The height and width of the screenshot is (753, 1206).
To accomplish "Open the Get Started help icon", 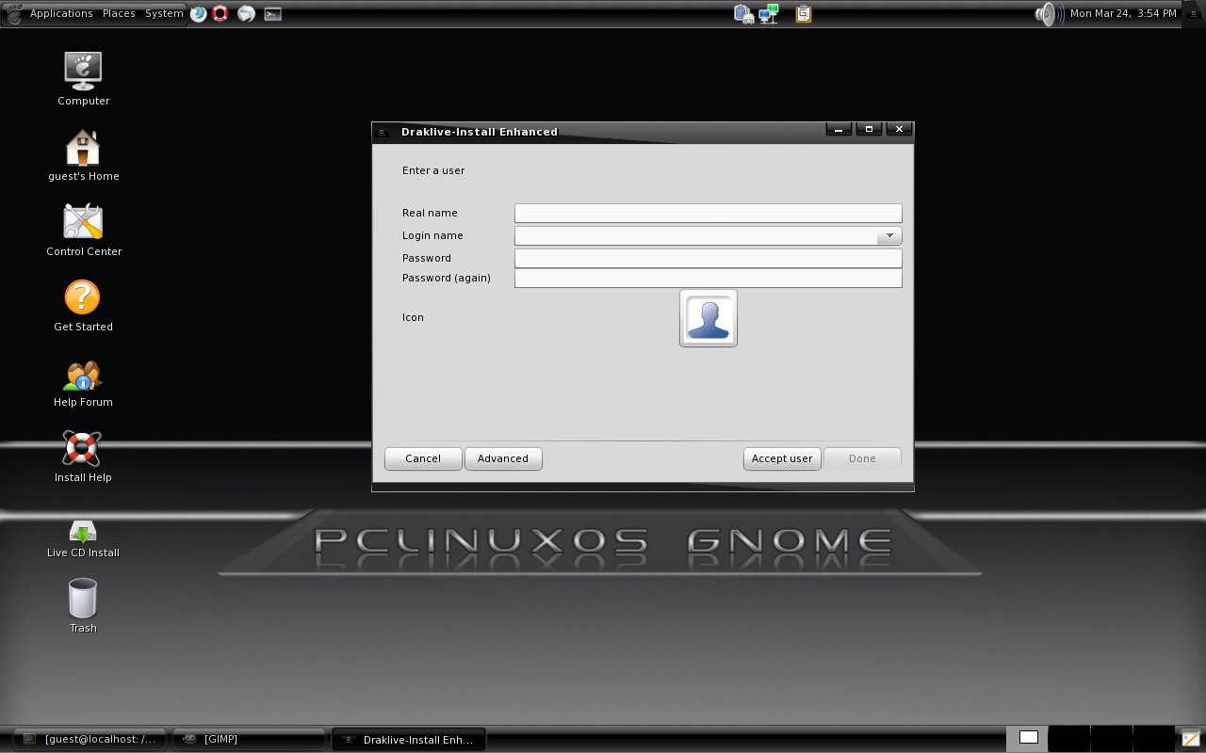I will [x=83, y=297].
